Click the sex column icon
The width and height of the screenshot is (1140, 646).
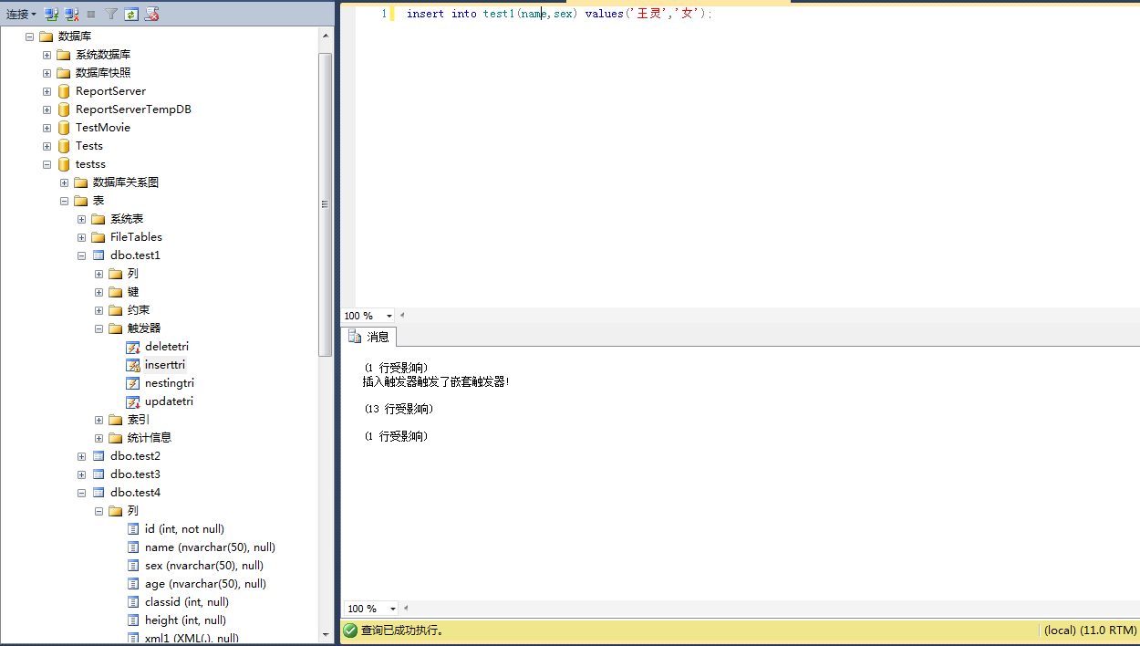pyautogui.click(x=133, y=566)
